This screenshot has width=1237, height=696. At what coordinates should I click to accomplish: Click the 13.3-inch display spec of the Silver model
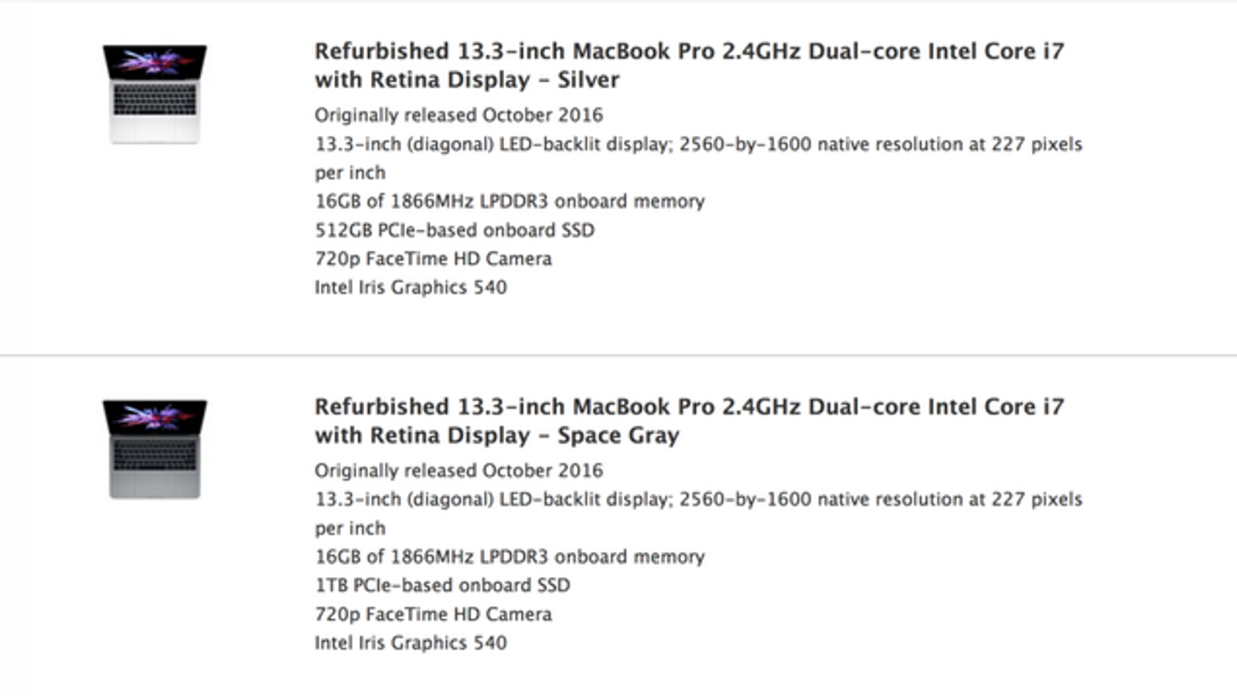698,145
